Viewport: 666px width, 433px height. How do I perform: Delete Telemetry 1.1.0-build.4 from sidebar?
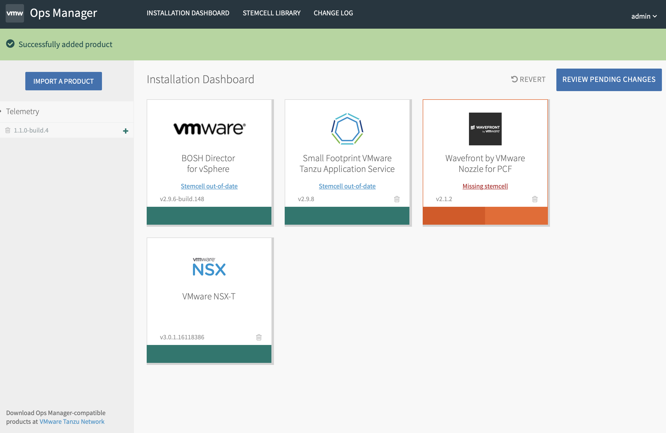tap(8, 130)
